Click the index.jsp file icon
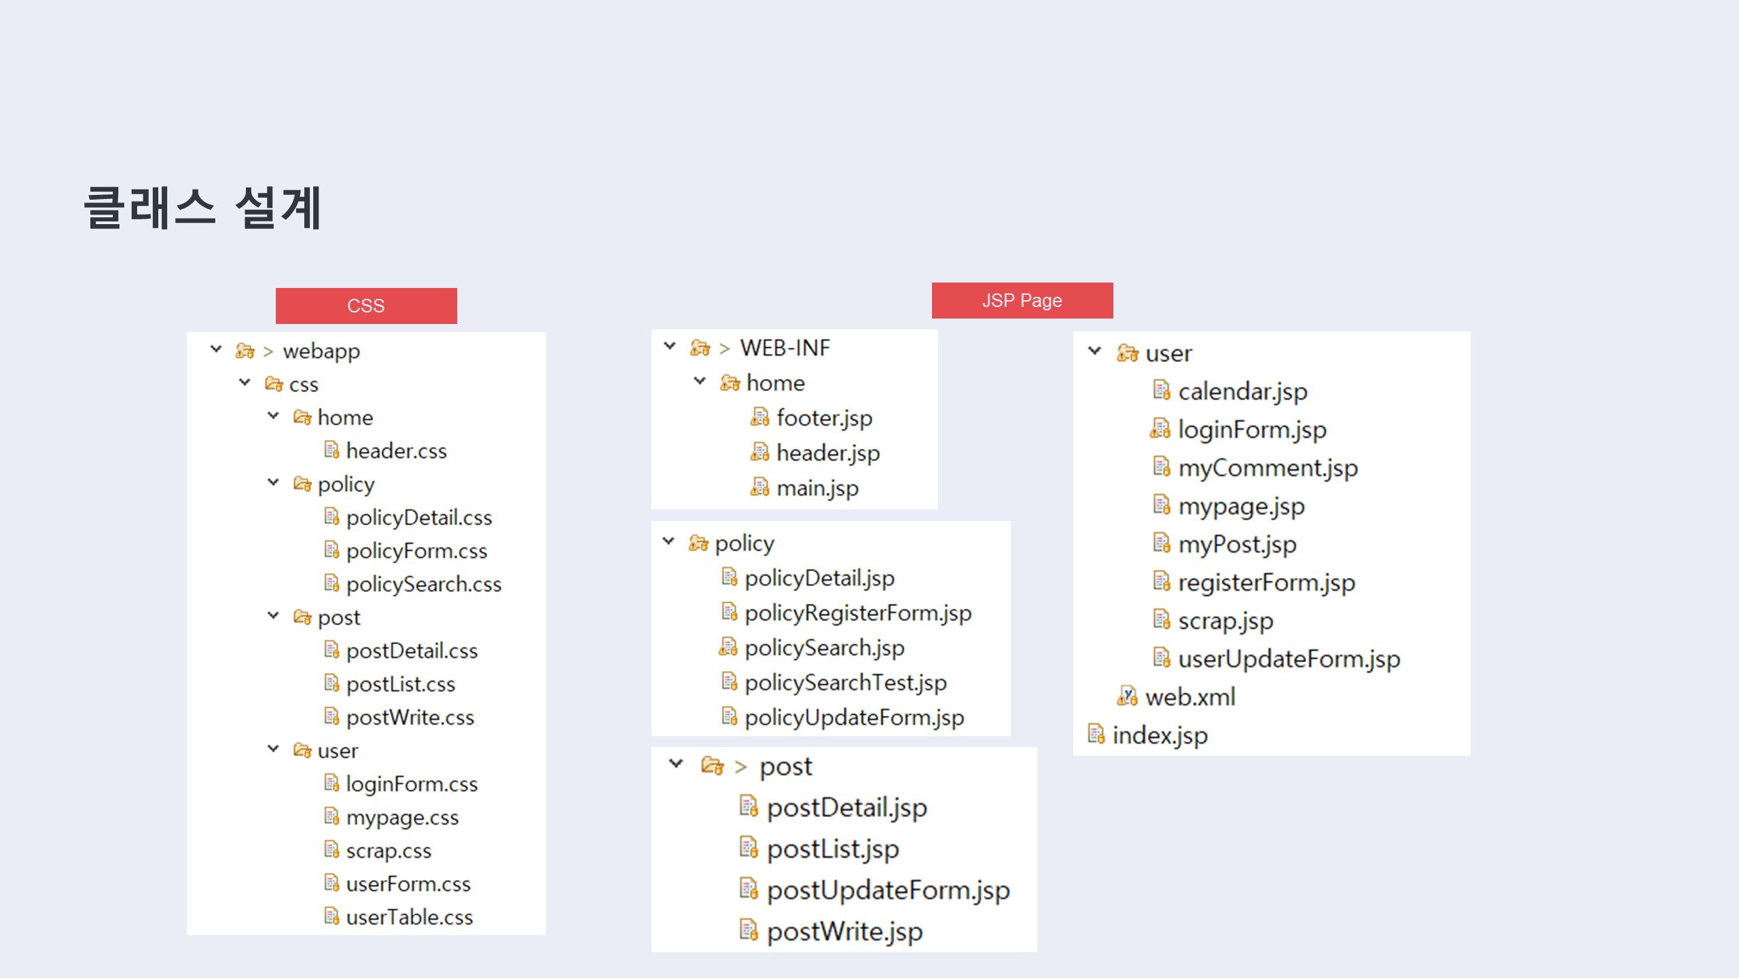This screenshot has height=978, width=1739. click(x=1096, y=734)
